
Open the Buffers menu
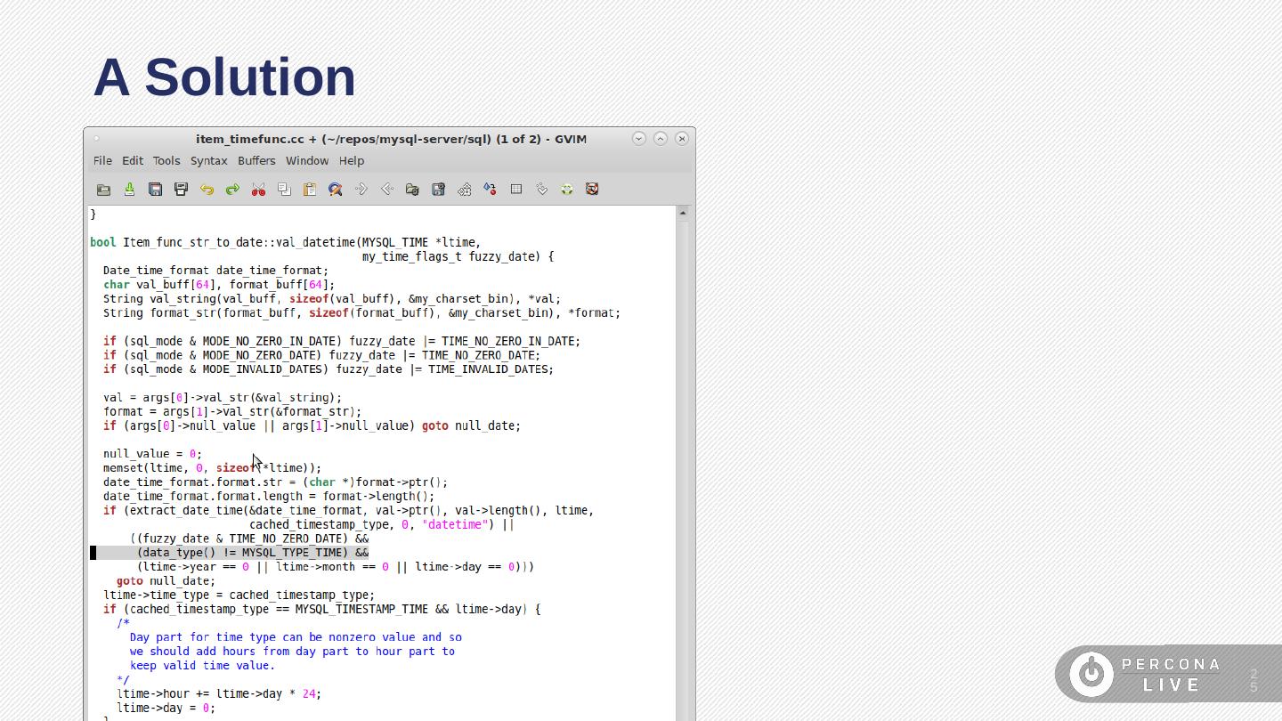tap(256, 161)
